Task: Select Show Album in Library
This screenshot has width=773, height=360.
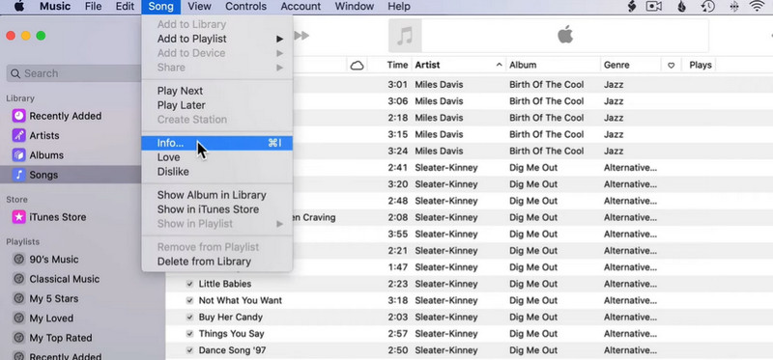Action: click(216, 195)
